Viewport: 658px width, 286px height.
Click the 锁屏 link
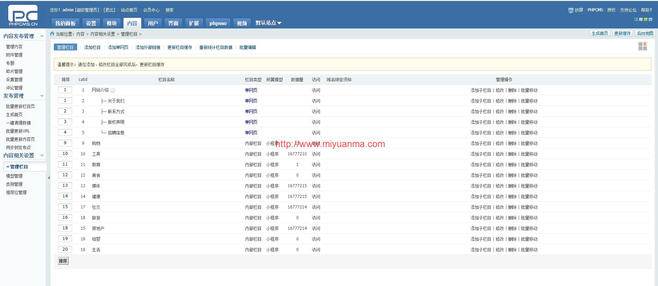tap(579, 10)
